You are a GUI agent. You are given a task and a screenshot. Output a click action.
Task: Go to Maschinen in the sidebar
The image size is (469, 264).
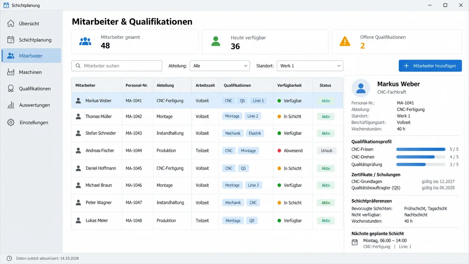pyautogui.click(x=32, y=72)
